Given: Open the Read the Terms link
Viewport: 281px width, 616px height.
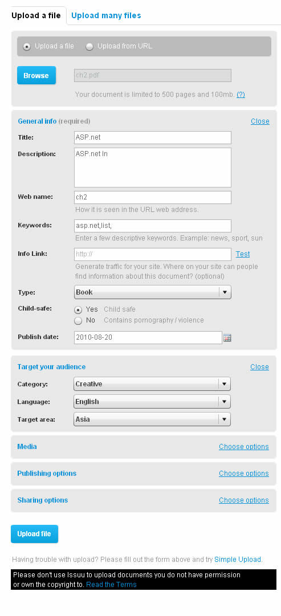Looking at the screenshot, I should (111, 585).
